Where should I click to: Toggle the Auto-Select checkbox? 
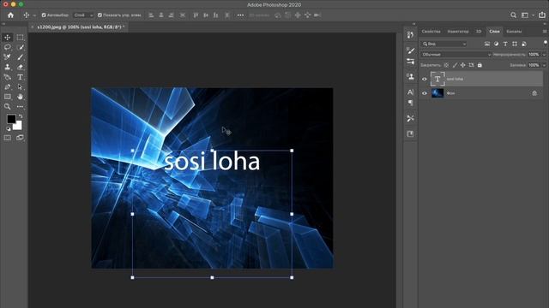point(44,15)
